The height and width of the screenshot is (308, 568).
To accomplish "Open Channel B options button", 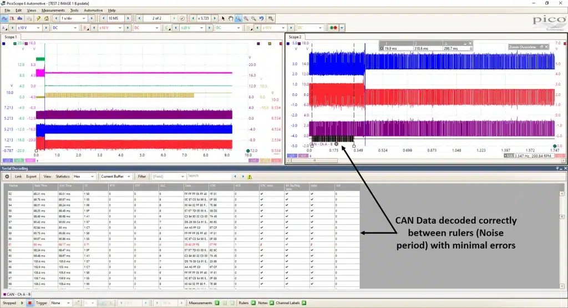I will (x=85, y=28).
